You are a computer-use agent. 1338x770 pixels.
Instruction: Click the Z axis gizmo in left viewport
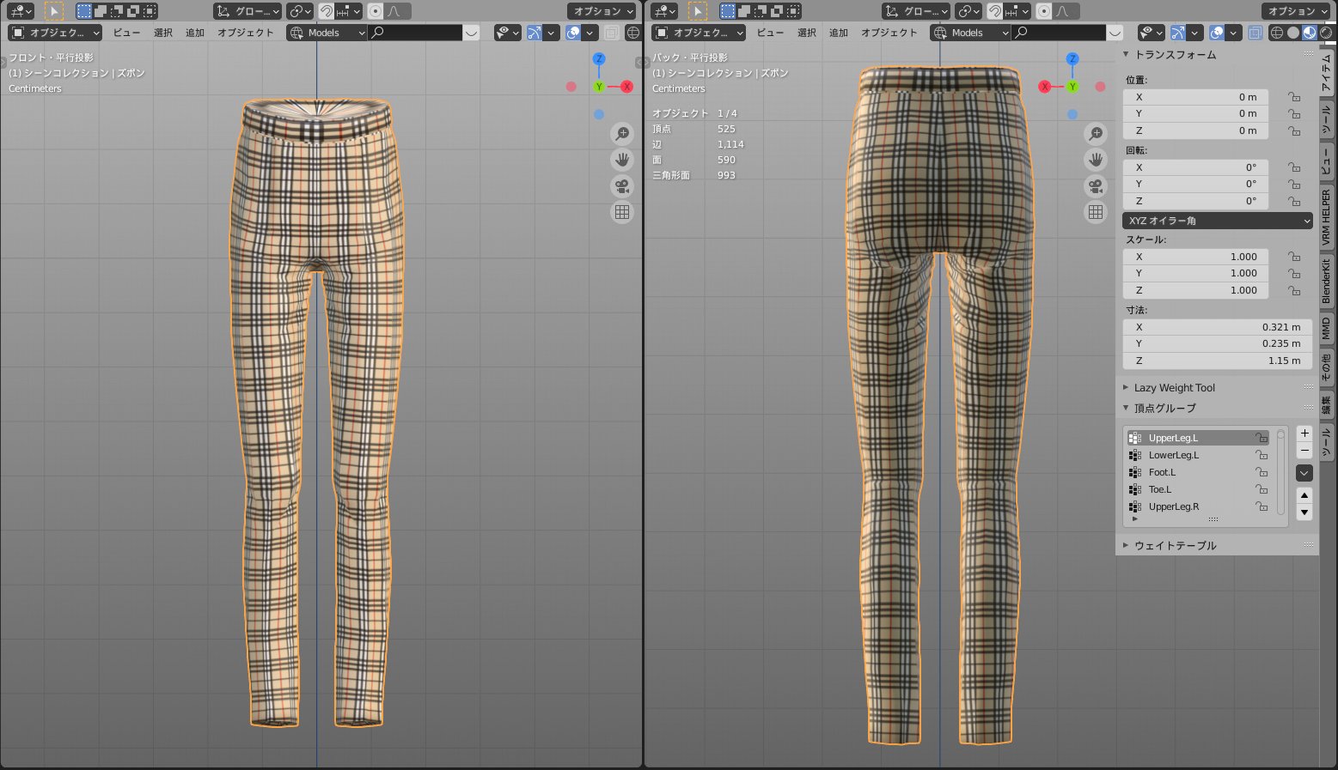(599, 59)
